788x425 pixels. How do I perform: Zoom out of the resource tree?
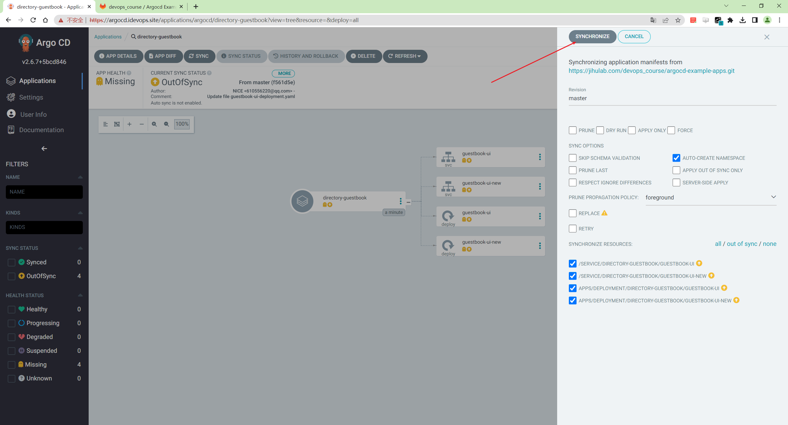(167, 124)
